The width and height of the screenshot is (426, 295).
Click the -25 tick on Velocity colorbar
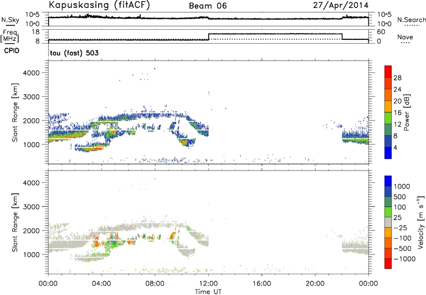(400, 228)
